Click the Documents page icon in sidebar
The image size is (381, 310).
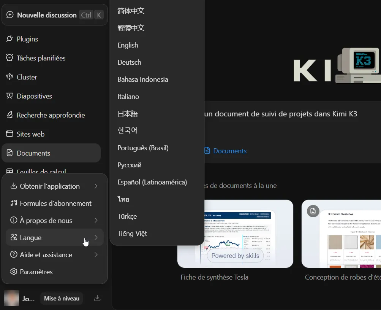point(9,153)
